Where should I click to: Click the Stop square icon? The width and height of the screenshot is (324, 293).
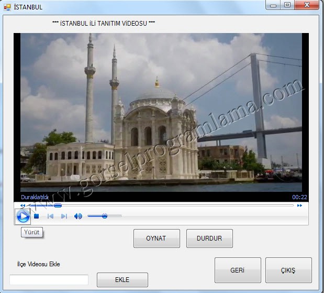[x=37, y=216]
